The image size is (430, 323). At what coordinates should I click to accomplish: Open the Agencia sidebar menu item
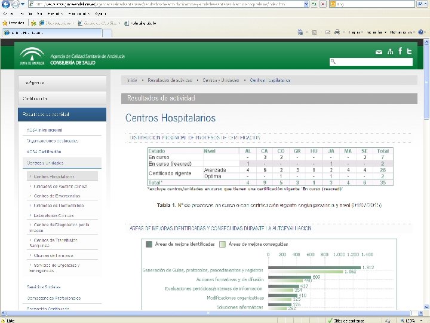click(x=36, y=82)
